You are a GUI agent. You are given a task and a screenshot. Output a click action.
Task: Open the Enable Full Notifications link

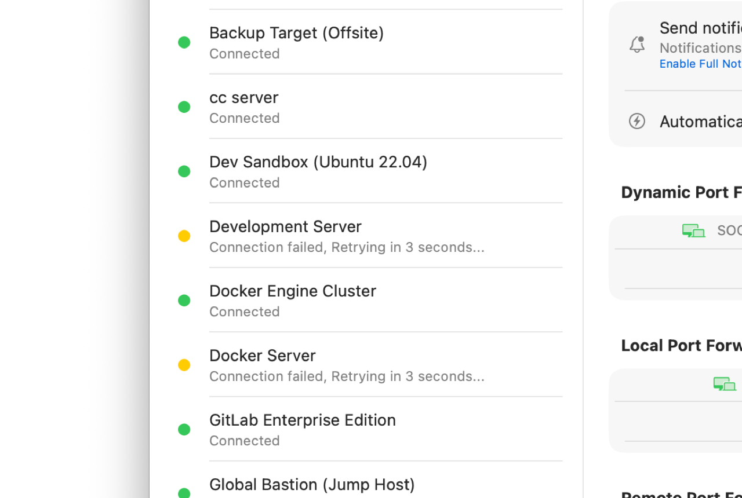tap(700, 64)
